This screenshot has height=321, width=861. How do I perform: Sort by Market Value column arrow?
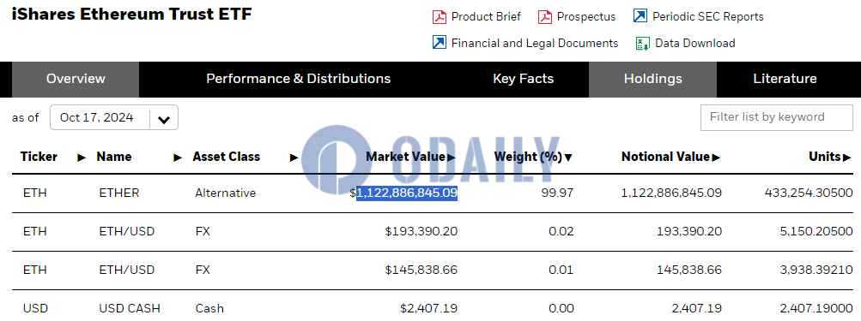[452, 158]
